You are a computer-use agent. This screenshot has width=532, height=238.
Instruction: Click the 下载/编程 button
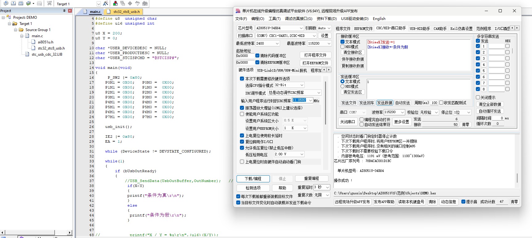click(253, 179)
